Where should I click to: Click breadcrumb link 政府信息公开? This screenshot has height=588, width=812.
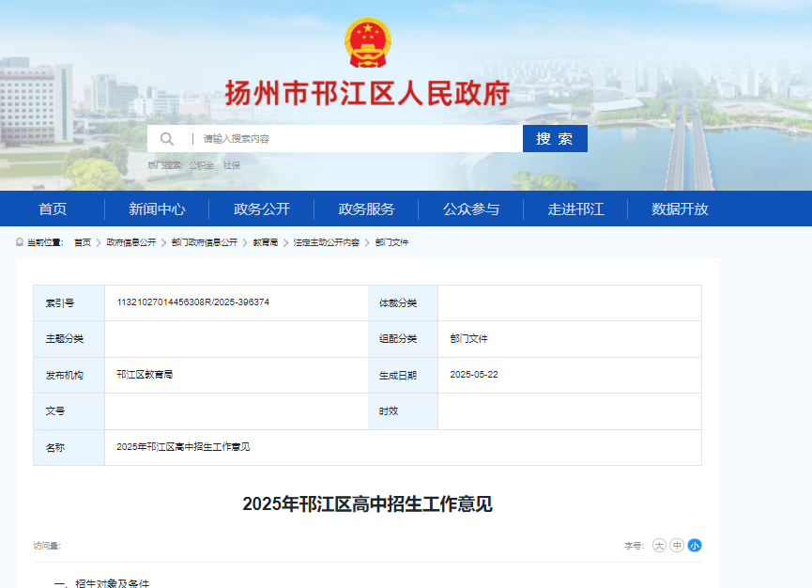coord(131,242)
